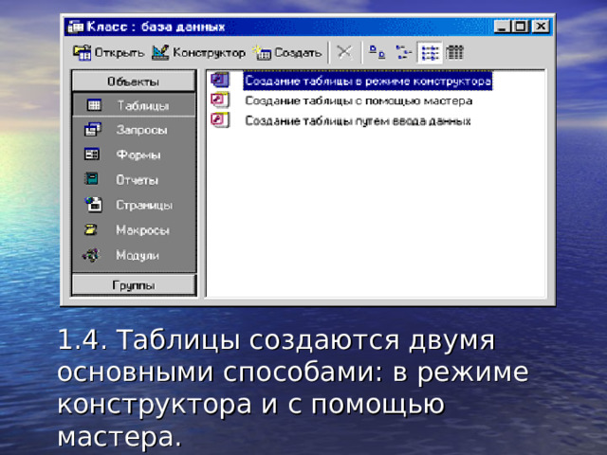Click the Открыть toolbar button
Viewport: 607px width, 455px height.
(x=109, y=52)
